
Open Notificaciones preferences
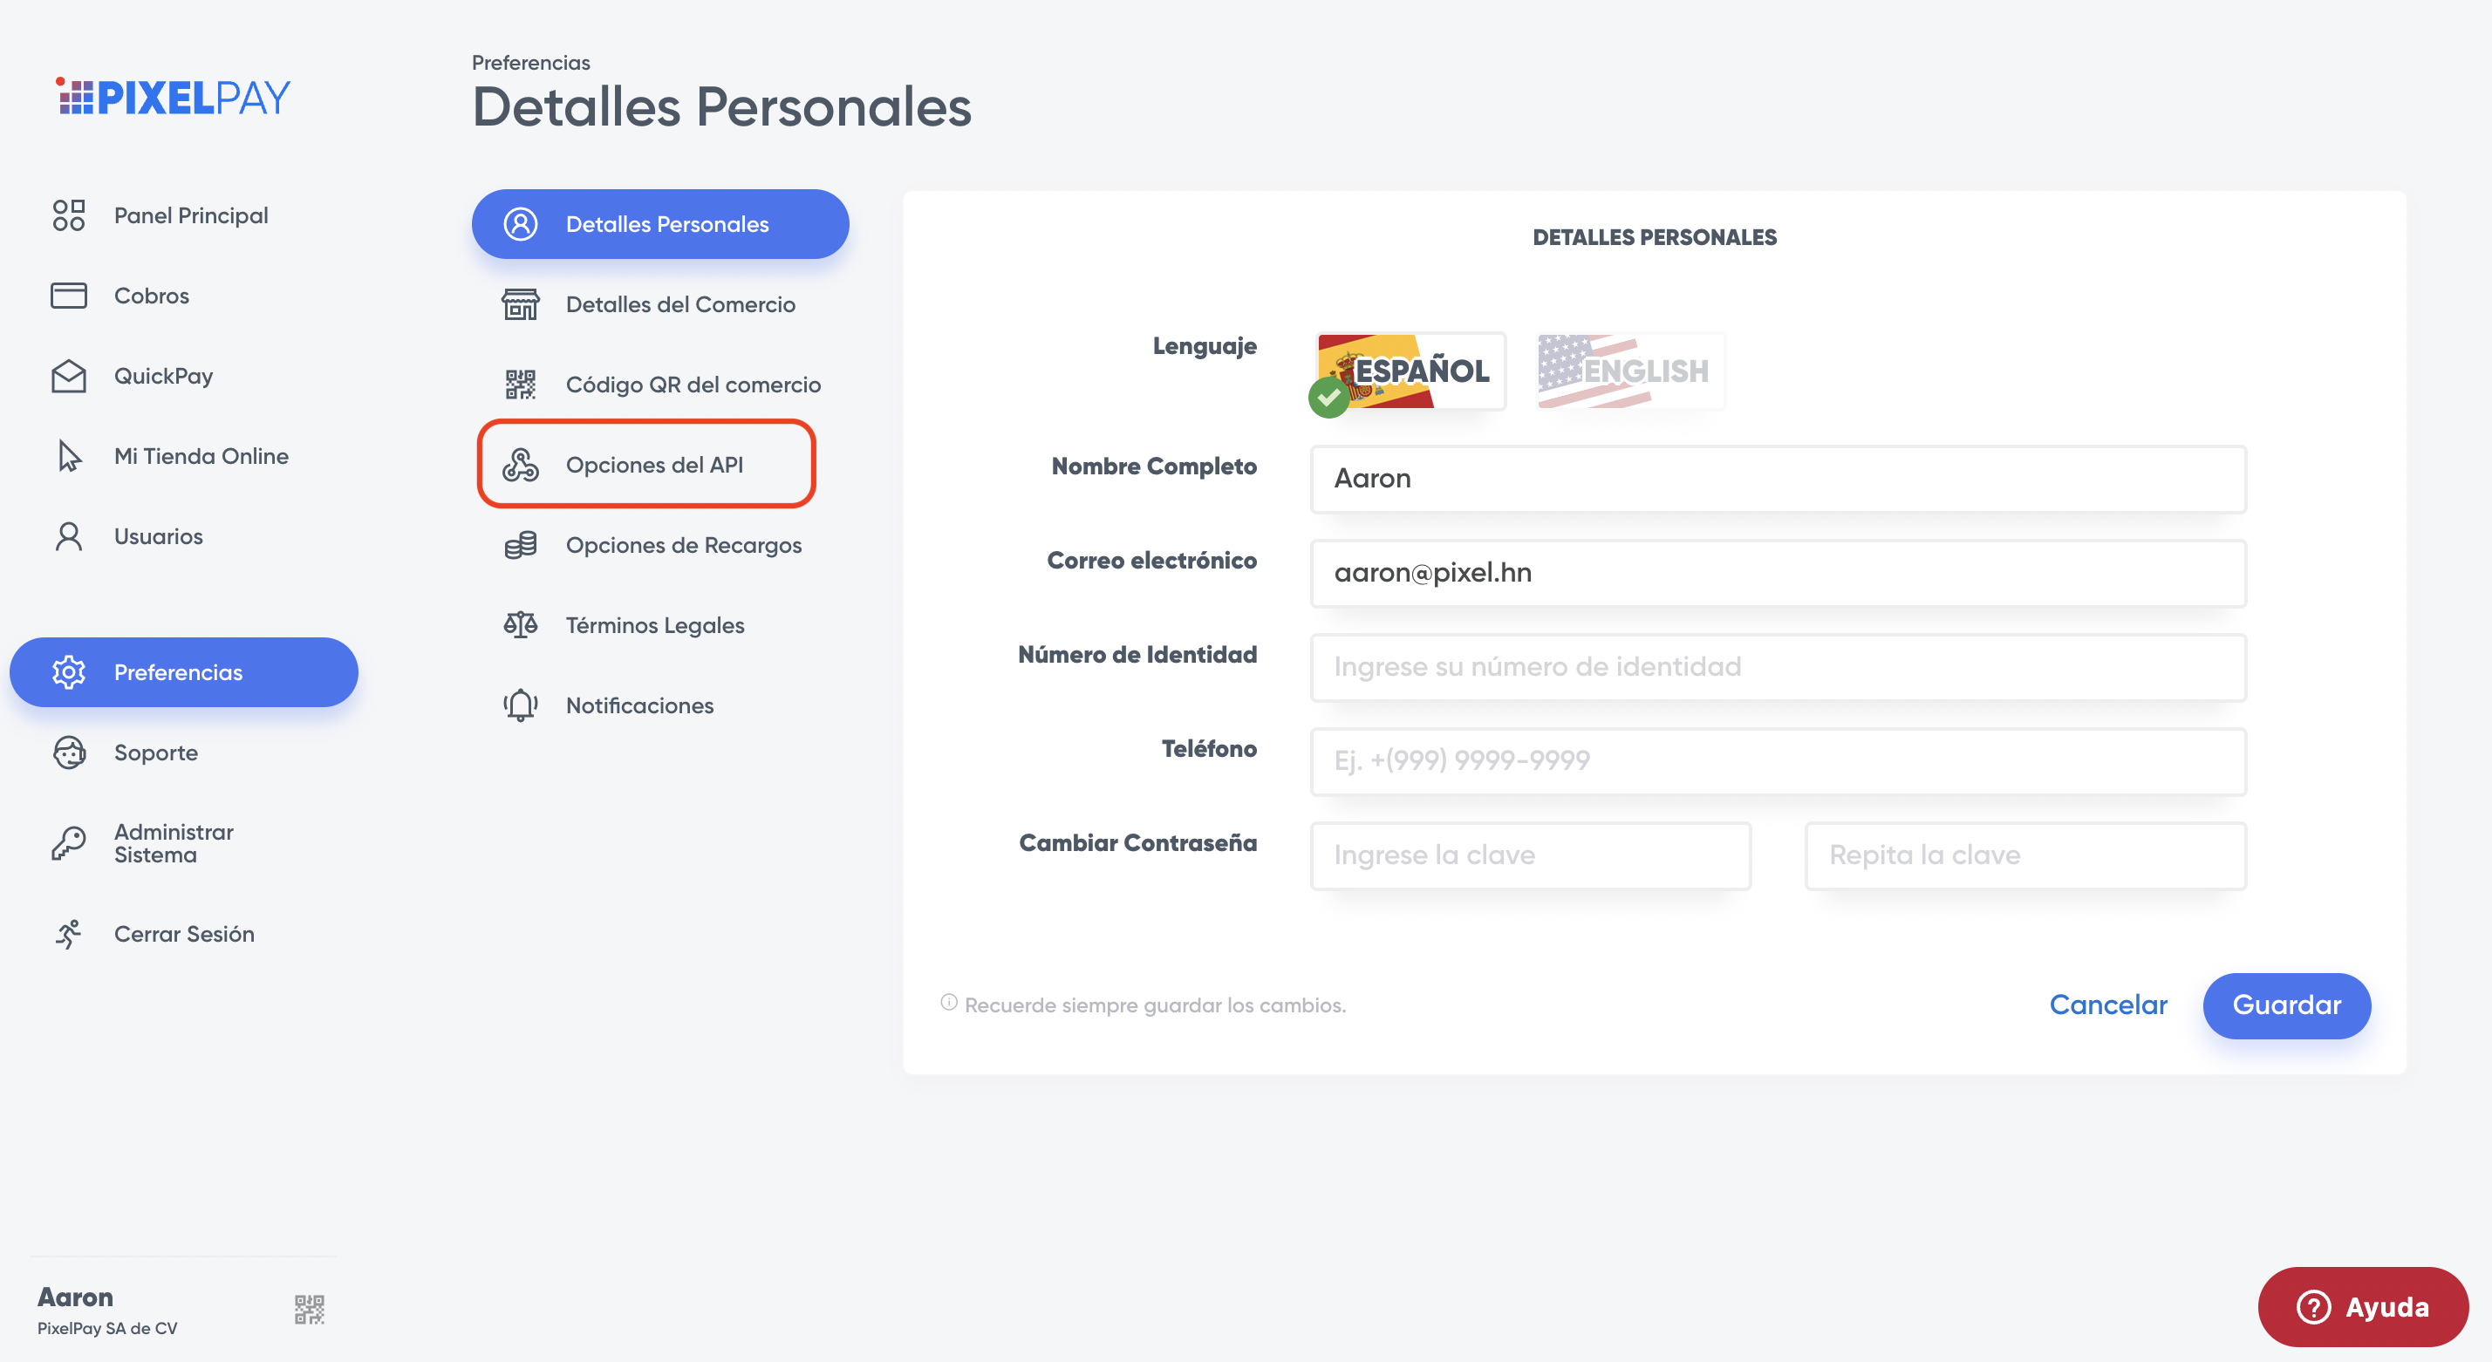[x=638, y=705]
